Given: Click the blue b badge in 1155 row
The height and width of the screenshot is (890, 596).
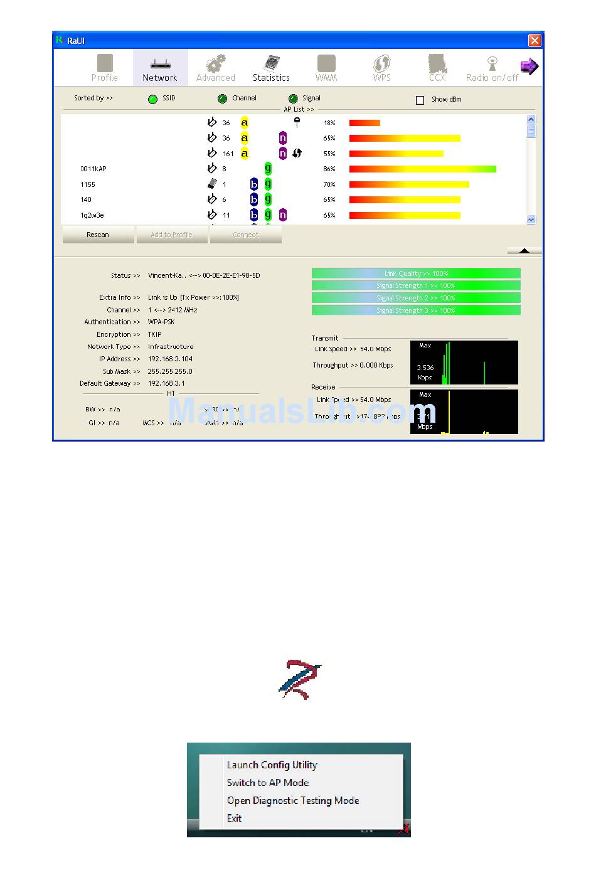Looking at the screenshot, I should click(254, 184).
